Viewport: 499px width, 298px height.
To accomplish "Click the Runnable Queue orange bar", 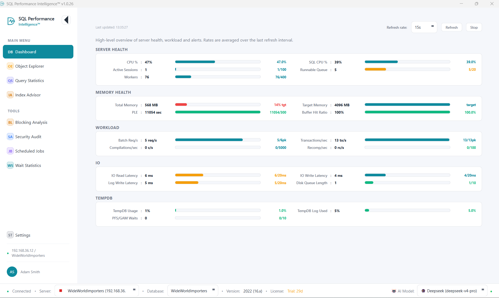I will pyautogui.click(x=375, y=69).
